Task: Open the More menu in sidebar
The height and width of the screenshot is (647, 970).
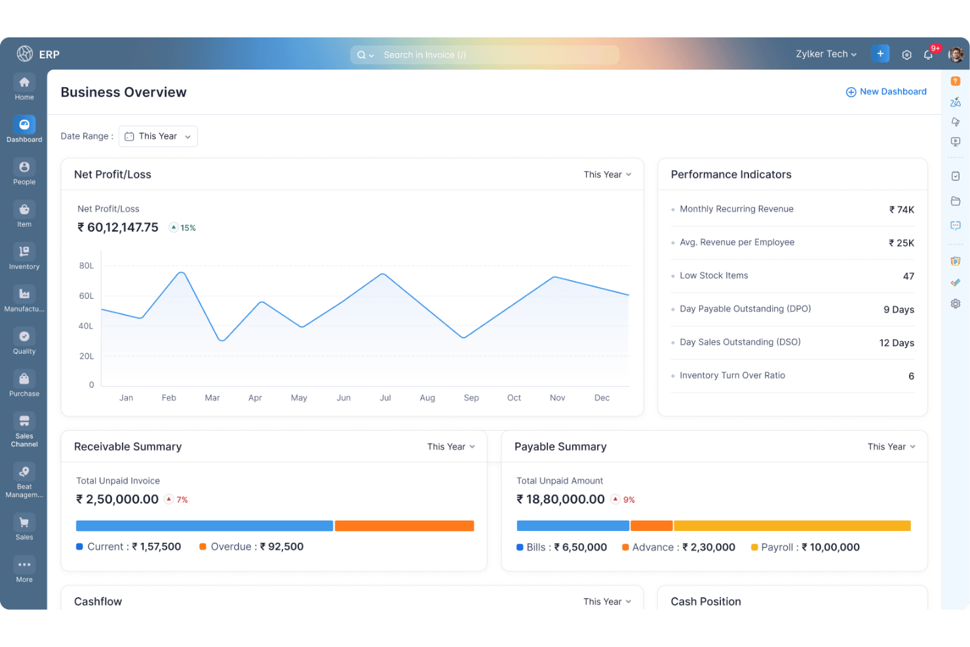Action: point(24,568)
